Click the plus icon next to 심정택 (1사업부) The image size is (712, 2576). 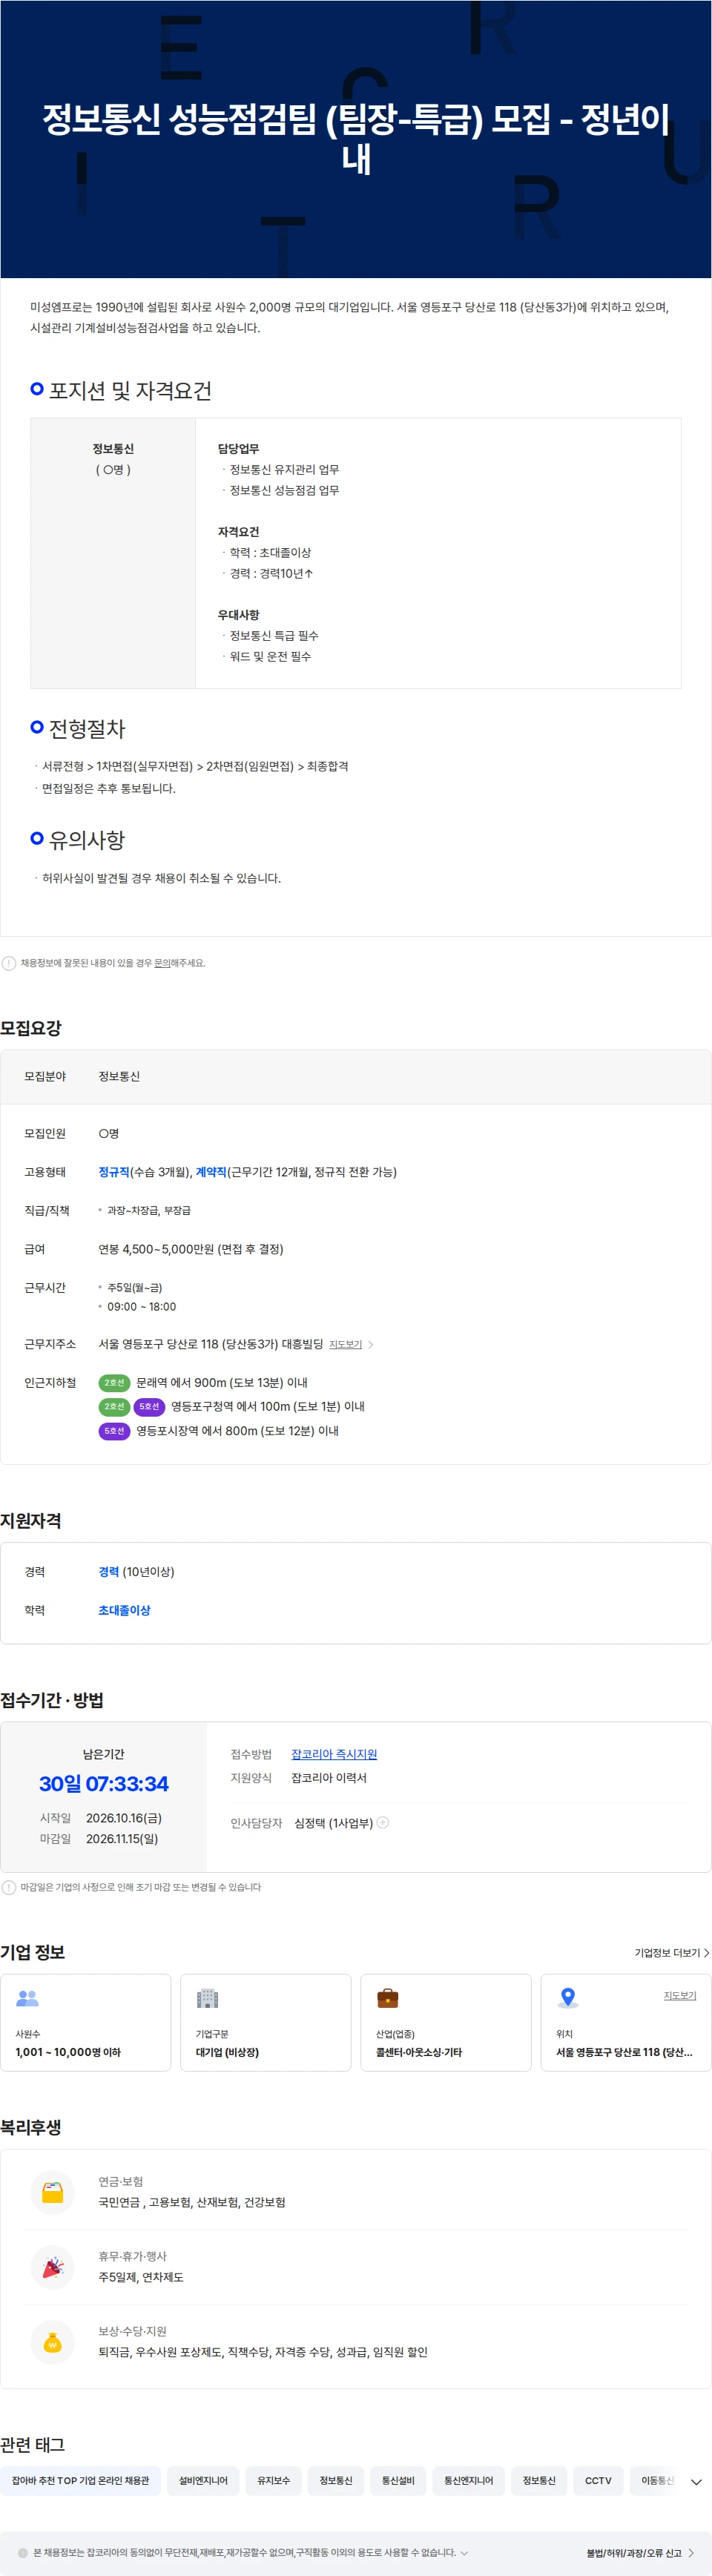(x=383, y=1822)
